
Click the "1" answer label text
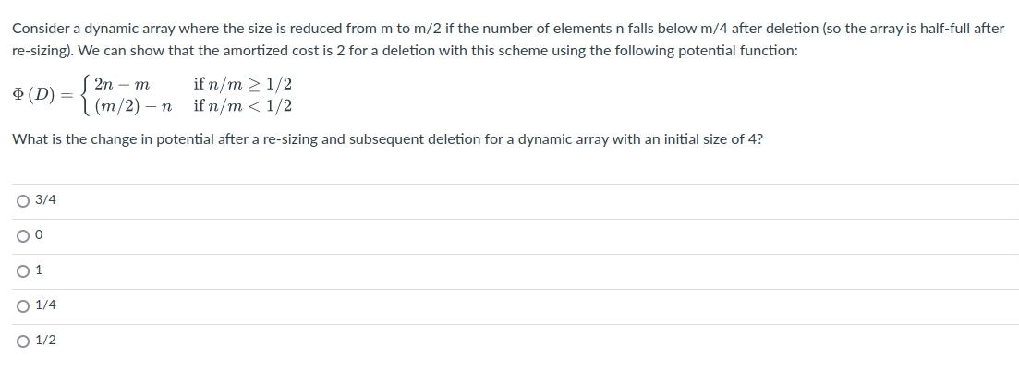(39, 270)
